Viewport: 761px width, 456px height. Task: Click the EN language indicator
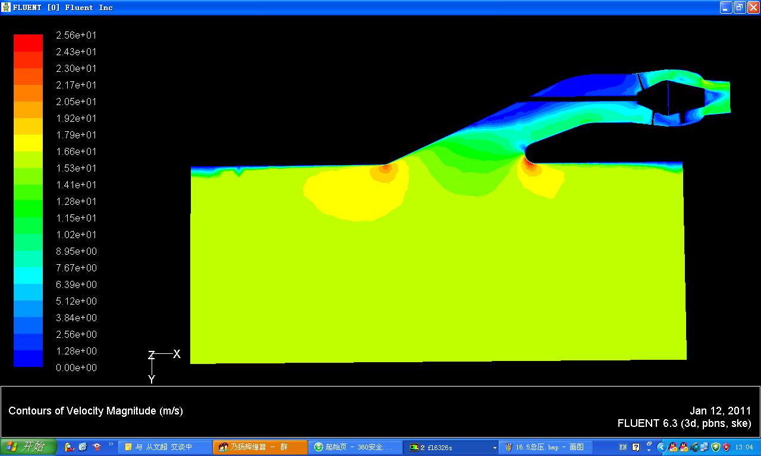click(x=622, y=447)
